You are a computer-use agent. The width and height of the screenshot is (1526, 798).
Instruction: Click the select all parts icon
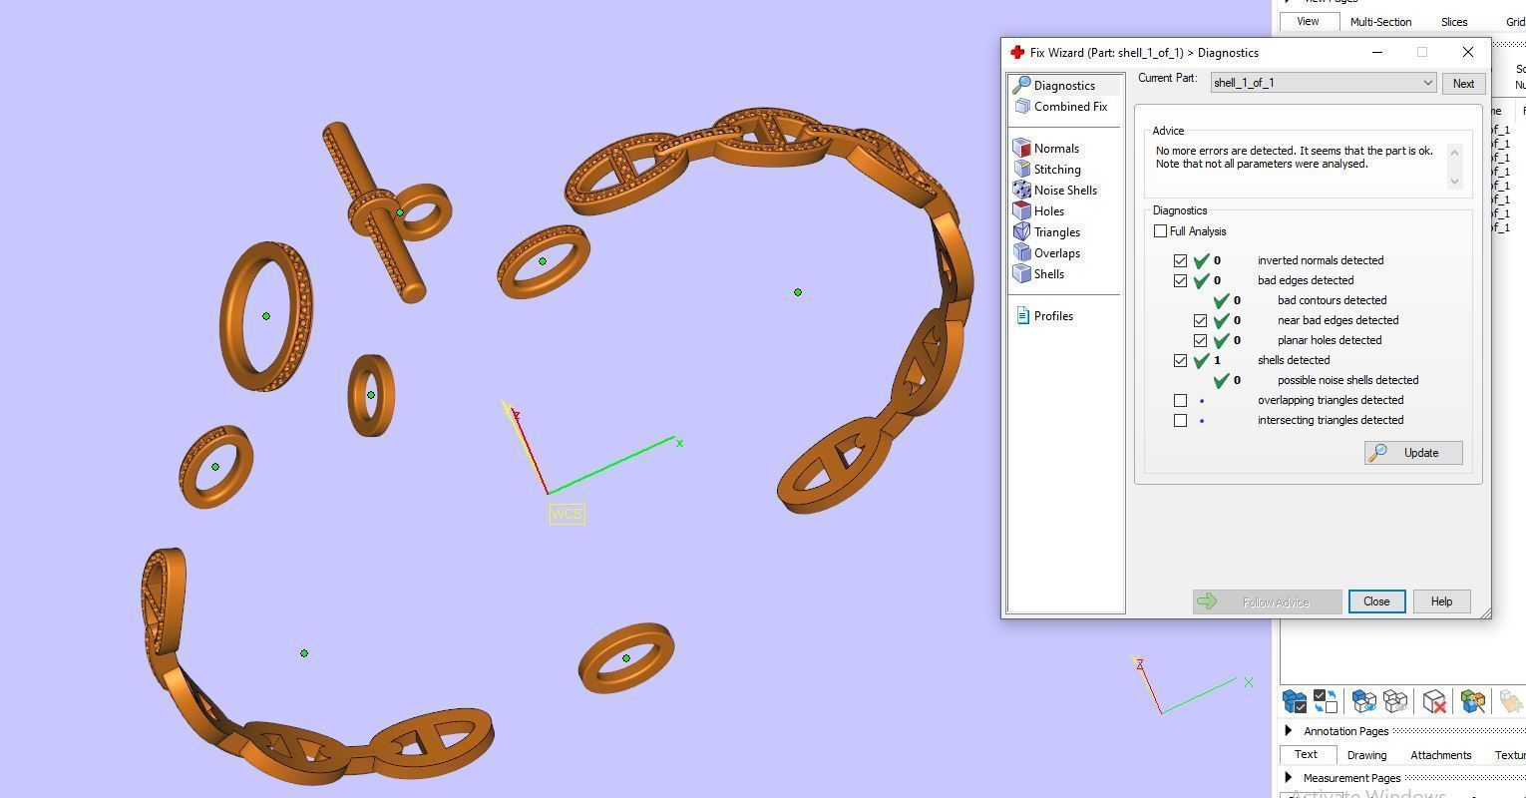[x=1295, y=702]
